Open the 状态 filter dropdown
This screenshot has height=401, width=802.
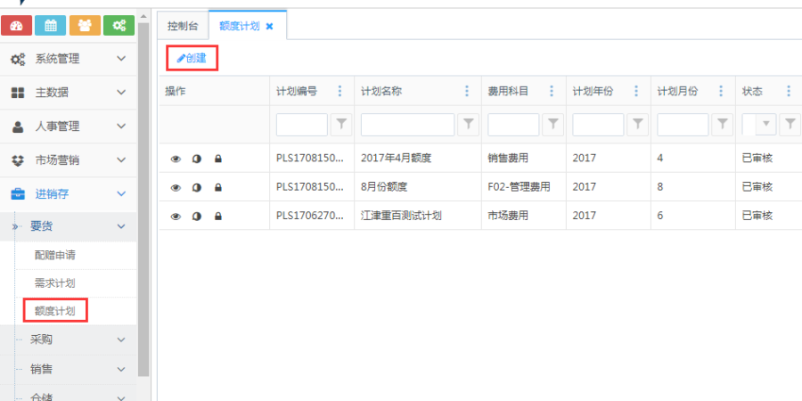765,125
